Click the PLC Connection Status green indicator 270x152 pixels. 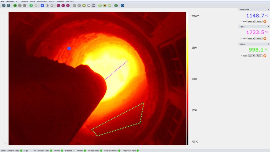click(x=51, y=151)
